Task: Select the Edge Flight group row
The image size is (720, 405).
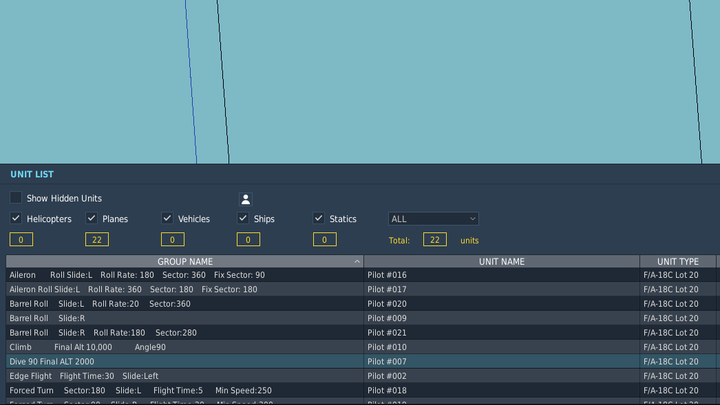Action: [84, 376]
